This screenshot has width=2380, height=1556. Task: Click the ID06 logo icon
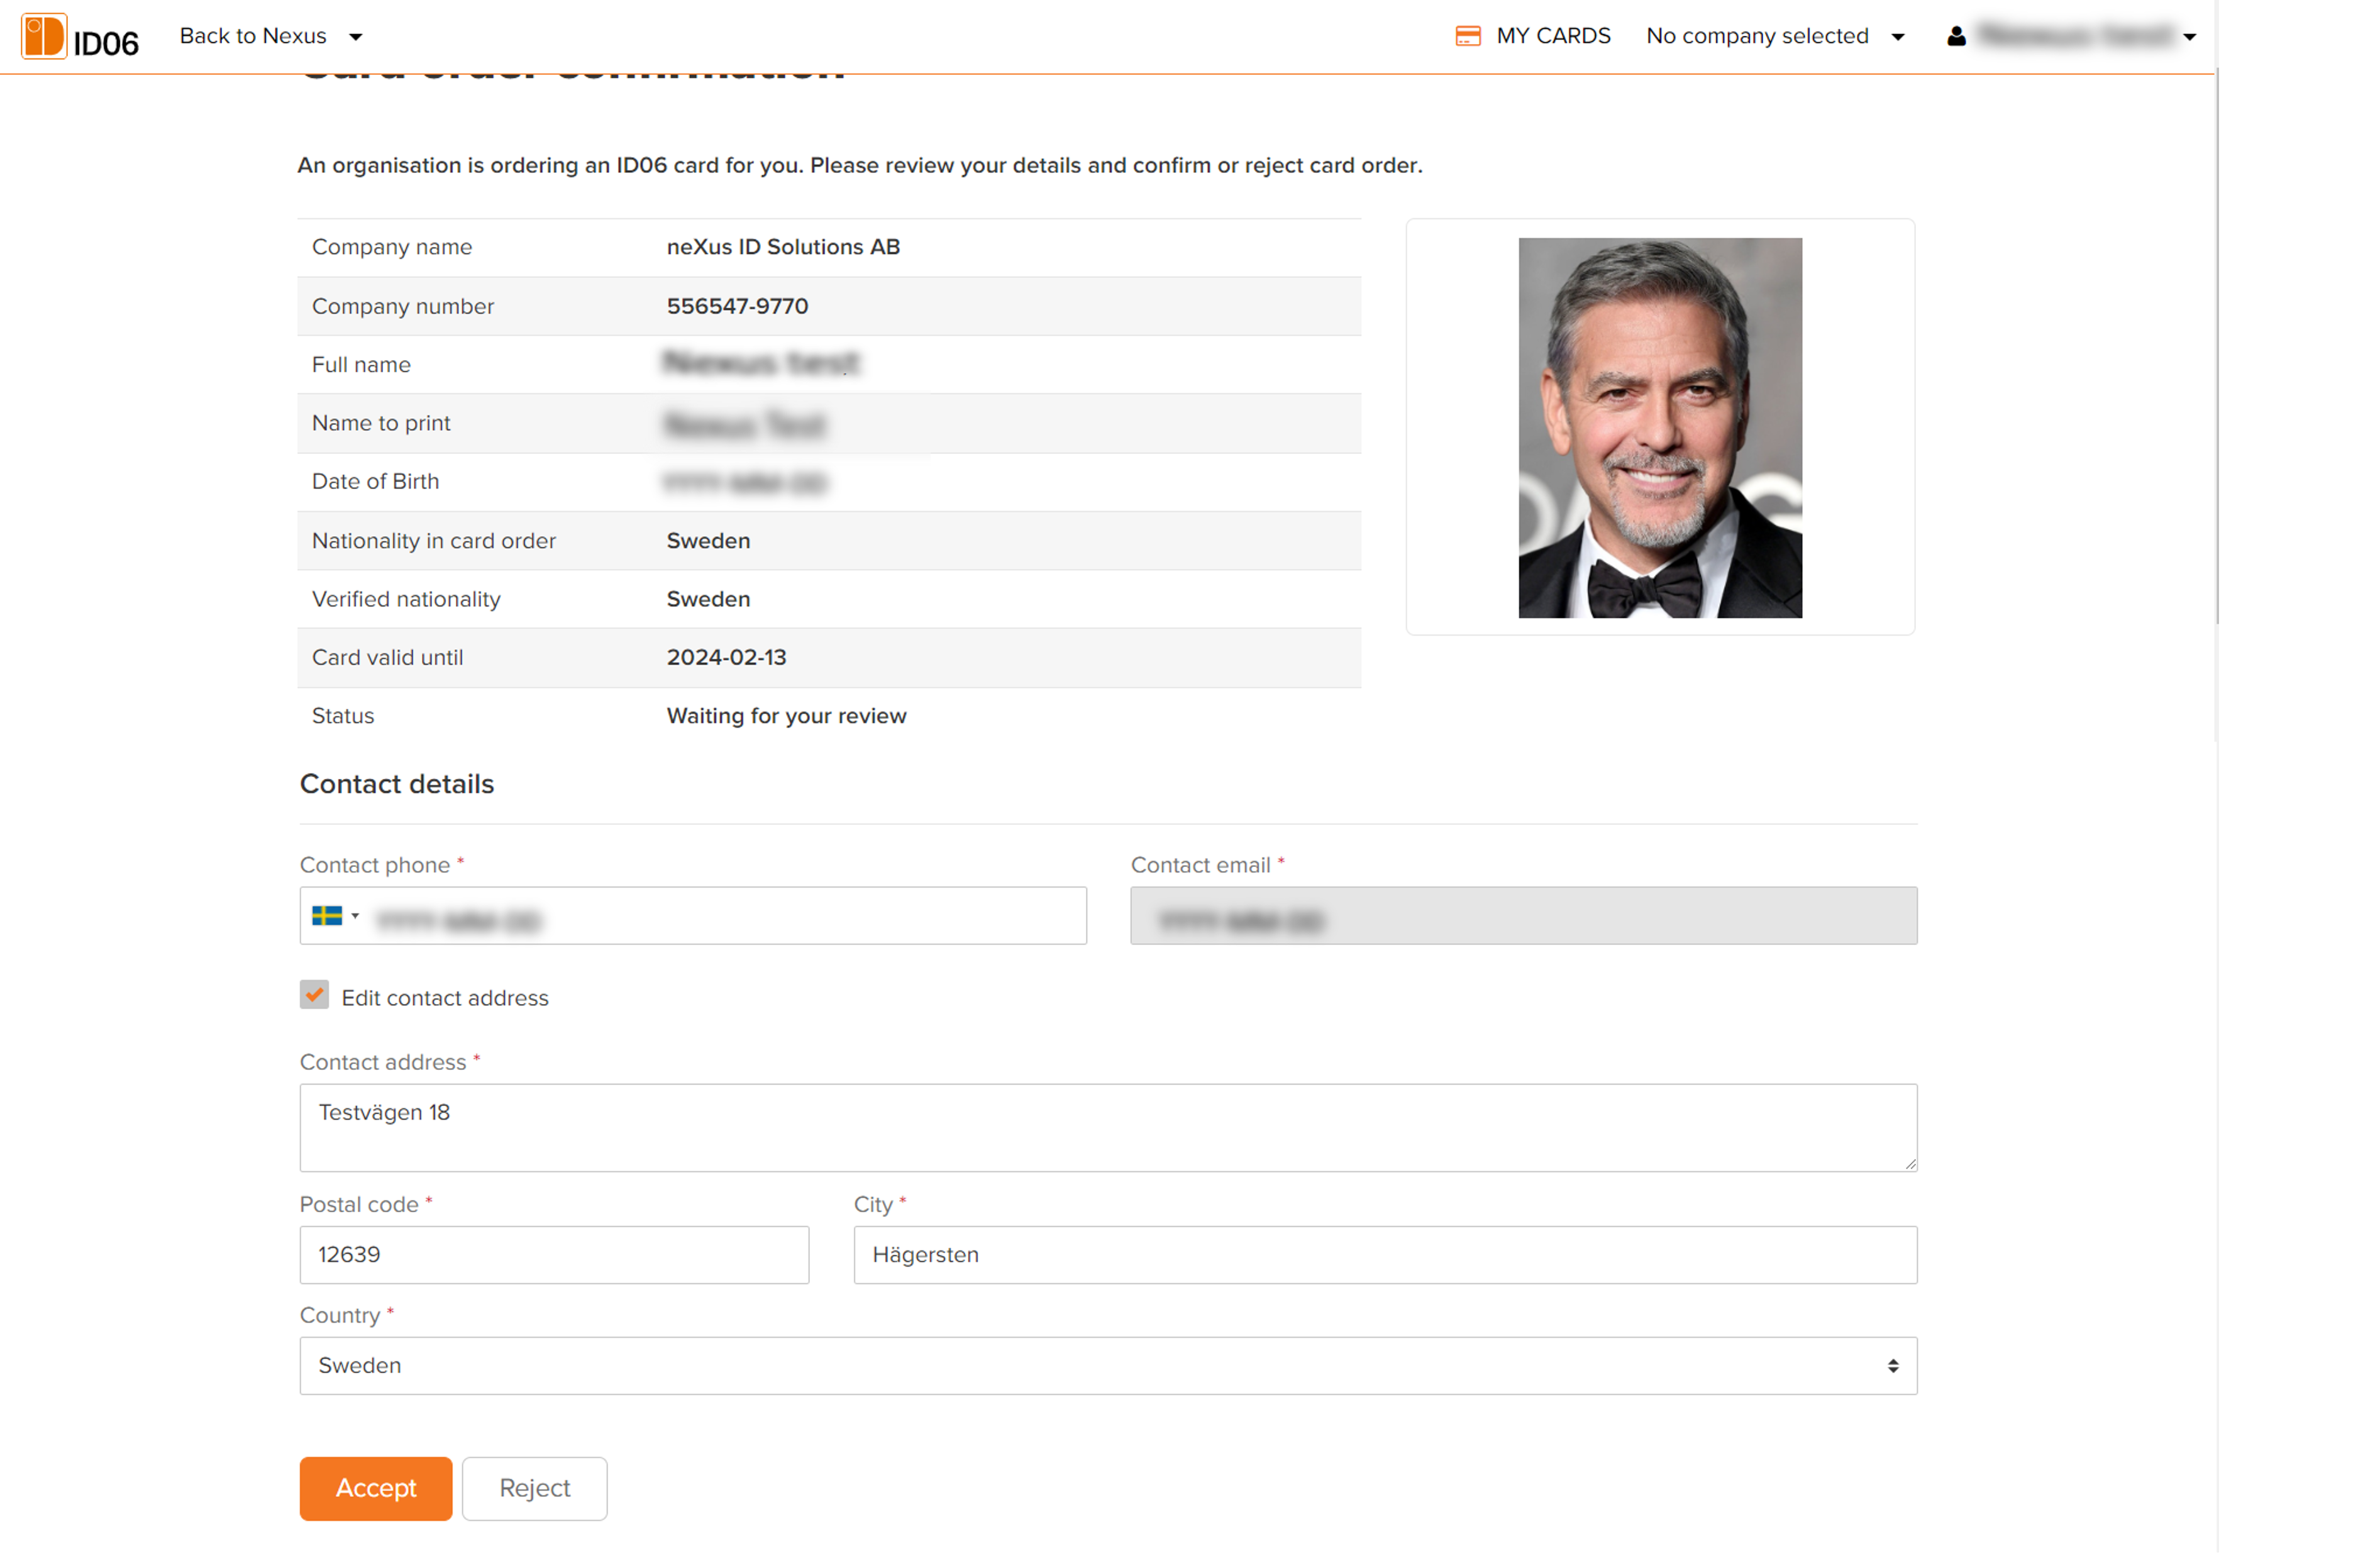pos(44,37)
